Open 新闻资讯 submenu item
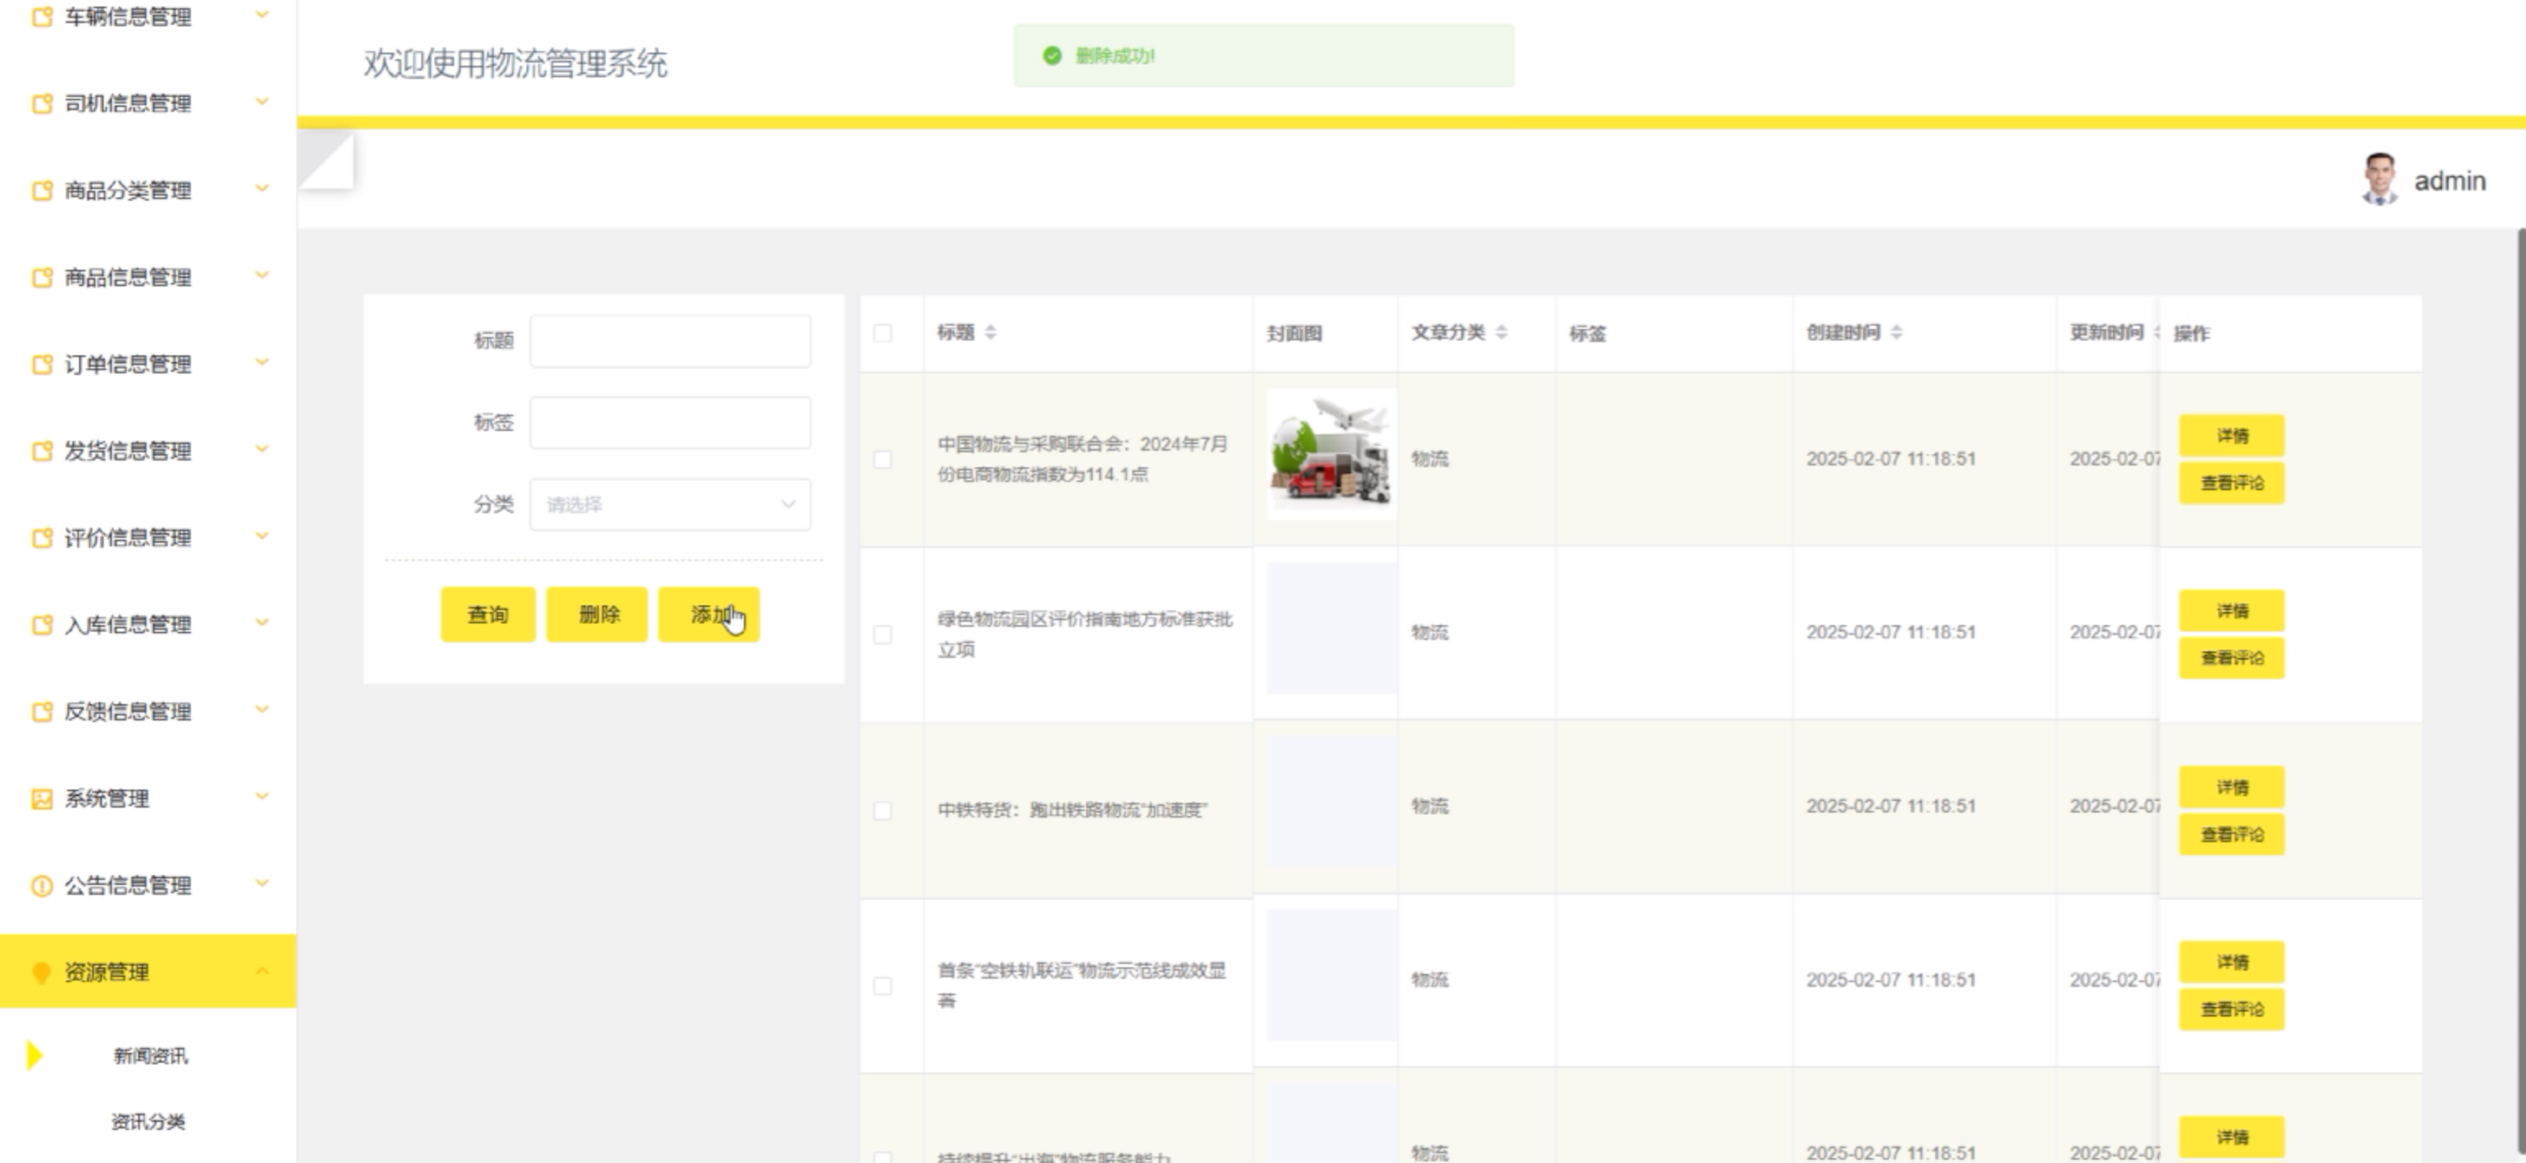 click(150, 1055)
